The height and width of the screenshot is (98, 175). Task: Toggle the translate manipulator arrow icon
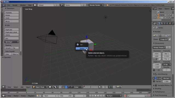tap(66, 87)
